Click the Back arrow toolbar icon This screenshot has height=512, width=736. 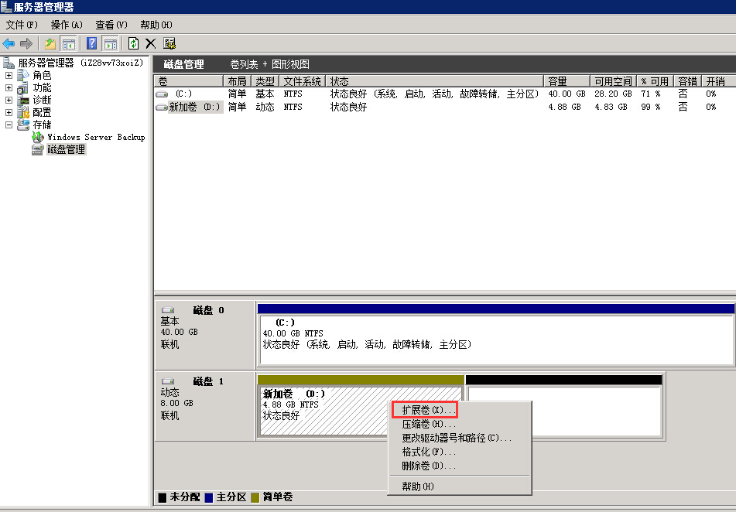(9, 43)
